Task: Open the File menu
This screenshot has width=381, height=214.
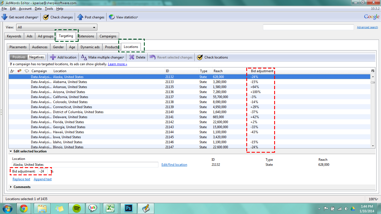Action: [x=4, y=9]
